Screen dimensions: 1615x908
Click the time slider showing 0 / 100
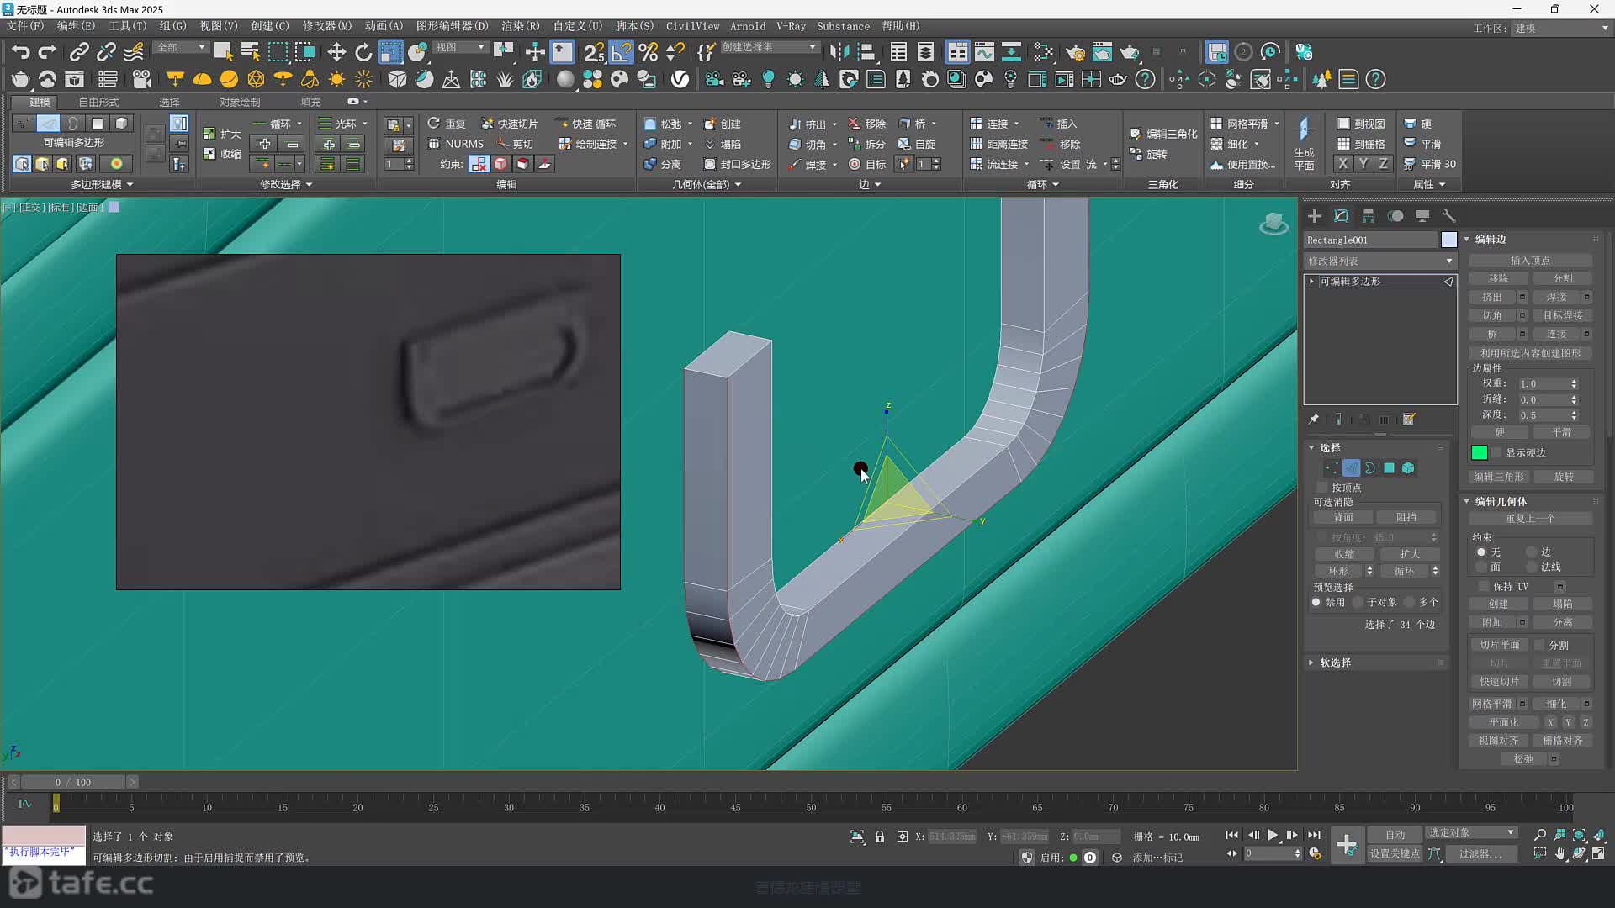71,782
